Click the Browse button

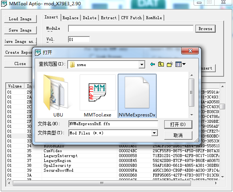coord(205,29)
